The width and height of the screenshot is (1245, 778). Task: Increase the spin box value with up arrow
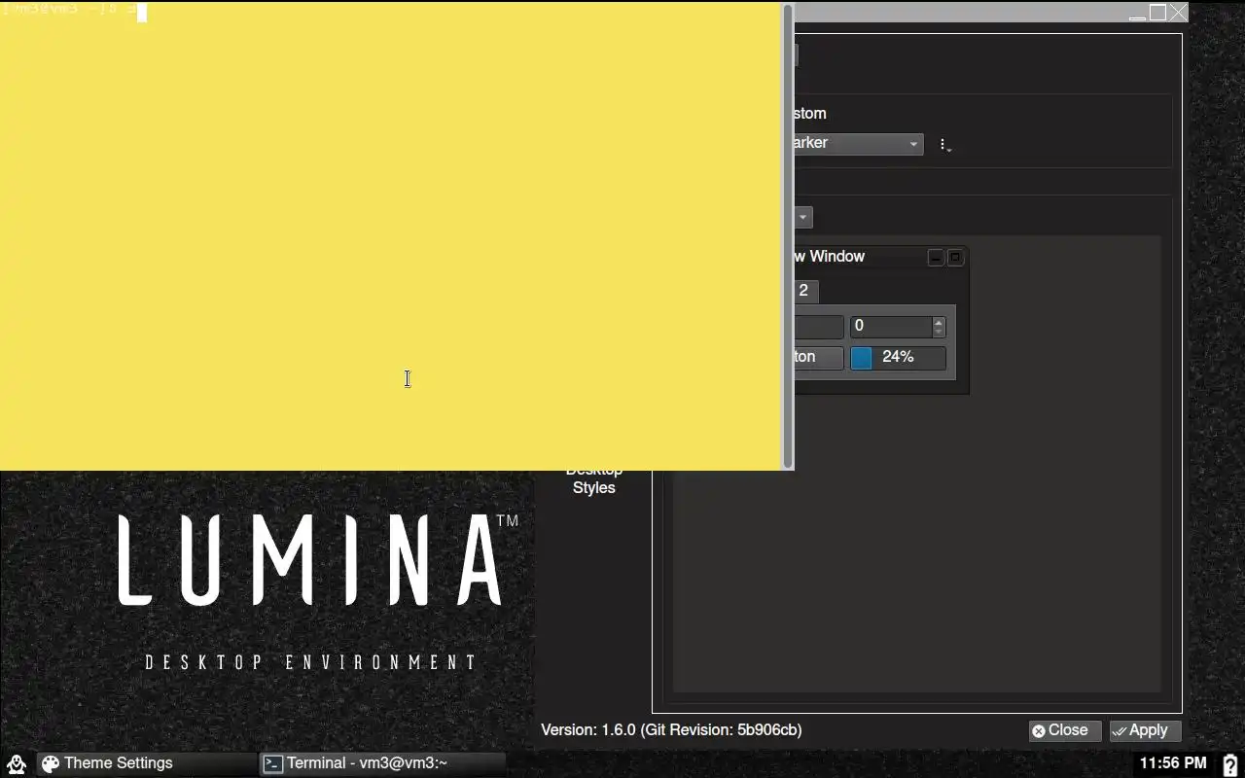(939, 321)
